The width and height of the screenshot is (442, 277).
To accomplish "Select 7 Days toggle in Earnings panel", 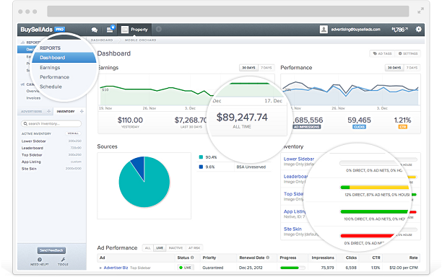I will (266, 68).
